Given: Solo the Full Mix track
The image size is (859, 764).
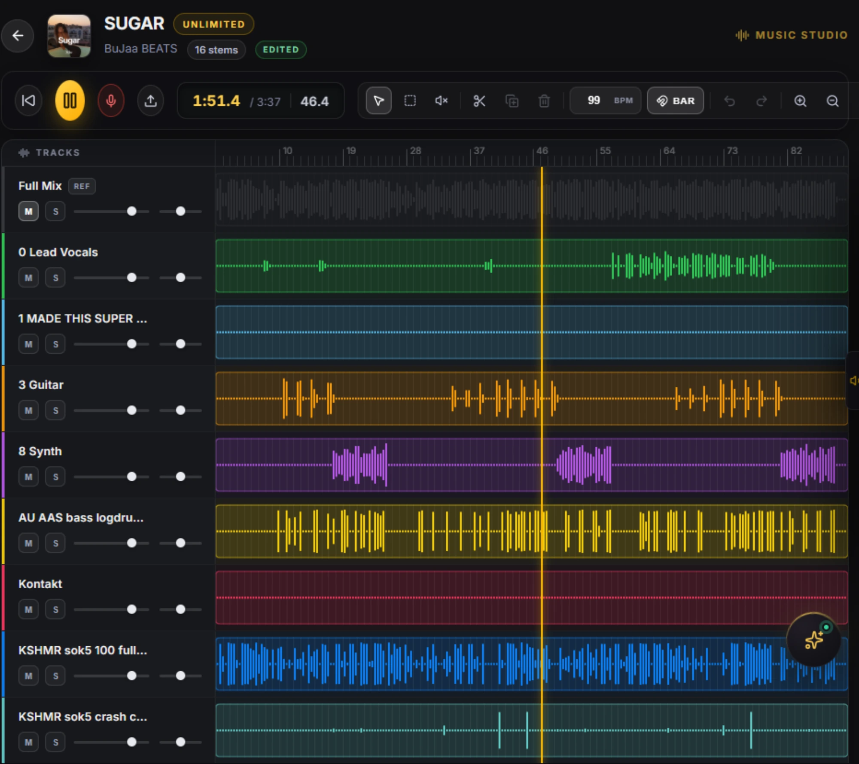Looking at the screenshot, I should (x=55, y=211).
